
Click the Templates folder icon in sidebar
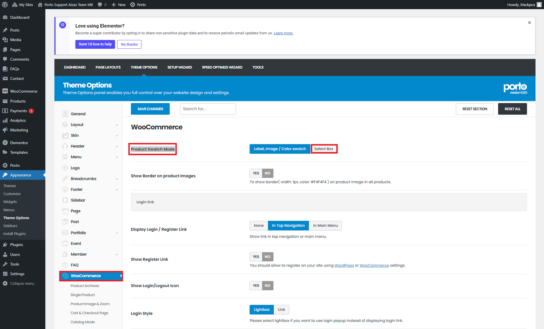coord(5,152)
